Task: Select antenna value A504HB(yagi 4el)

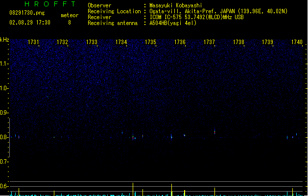Action: pos(173,23)
